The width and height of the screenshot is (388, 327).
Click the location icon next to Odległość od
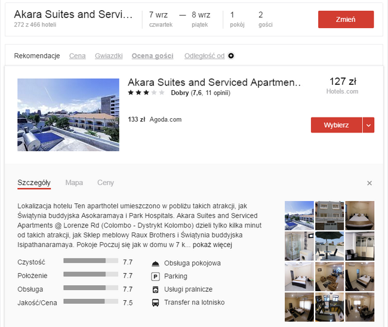[232, 56]
